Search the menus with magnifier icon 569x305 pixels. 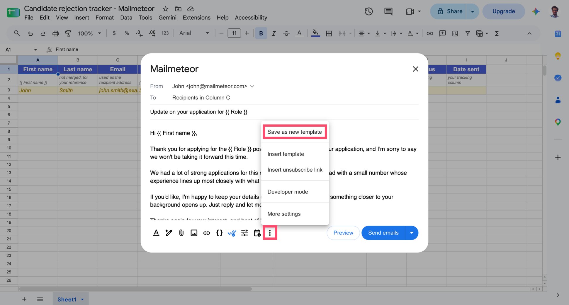tap(17, 33)
